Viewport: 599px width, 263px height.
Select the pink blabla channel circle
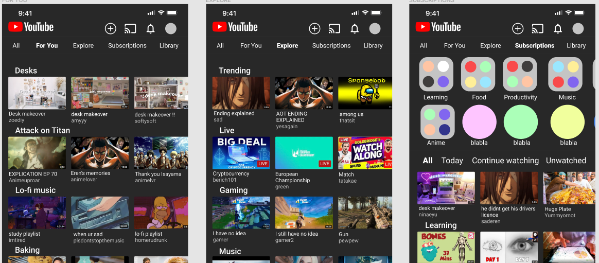(x=480, y=122)
